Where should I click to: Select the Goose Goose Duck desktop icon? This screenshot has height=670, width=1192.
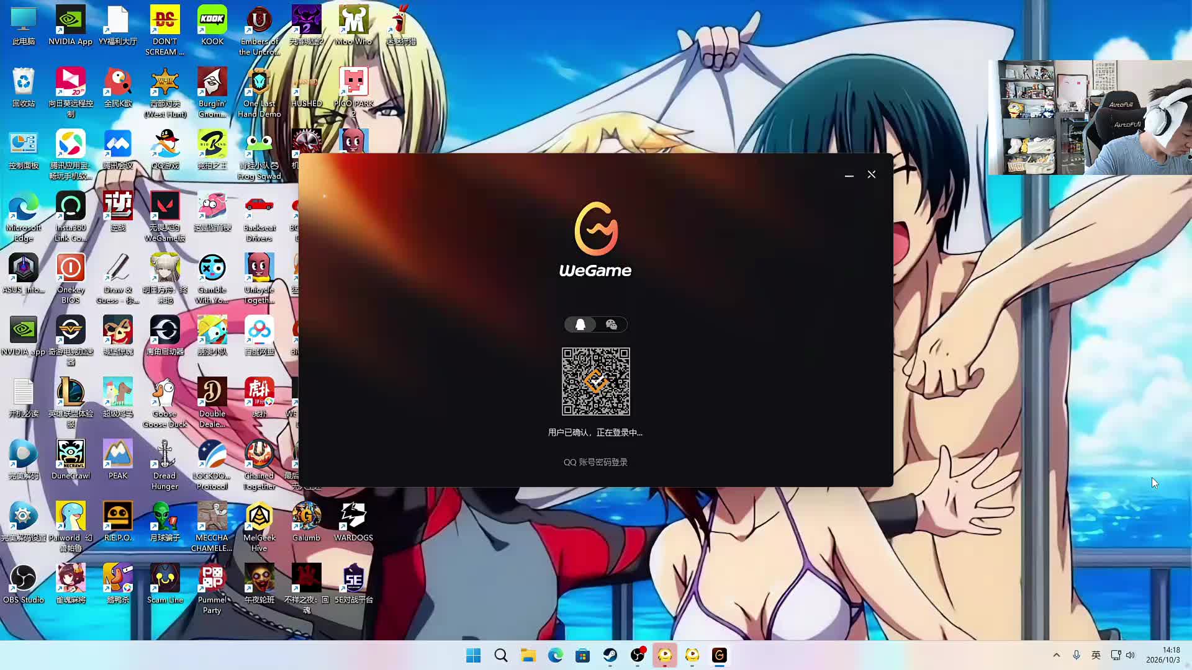(165, 403)
